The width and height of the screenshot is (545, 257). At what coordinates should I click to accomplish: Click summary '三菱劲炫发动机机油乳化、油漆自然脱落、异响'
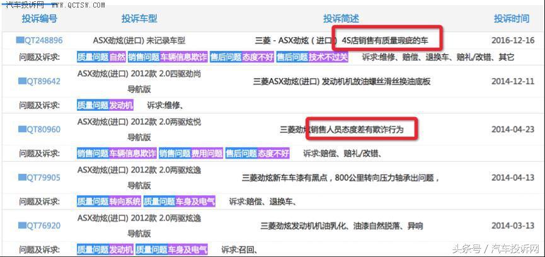tap(341, 226)
